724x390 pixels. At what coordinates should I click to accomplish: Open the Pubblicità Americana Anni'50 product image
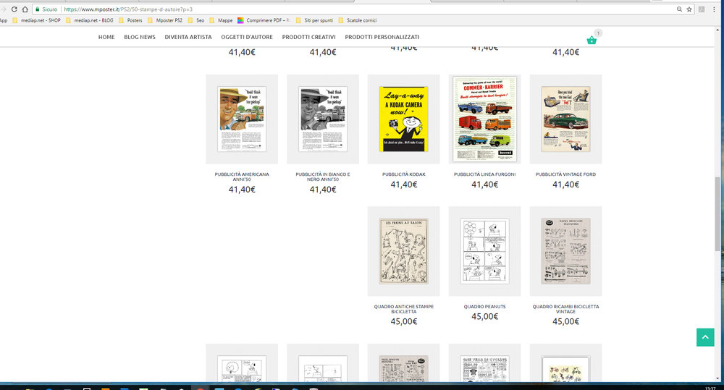click(x=242, y=119)
